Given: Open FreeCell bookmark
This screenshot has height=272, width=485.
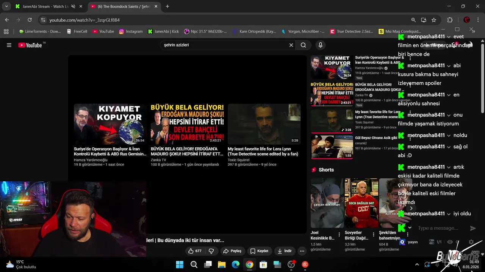Looking at the screenshot, I should (77, 31).
